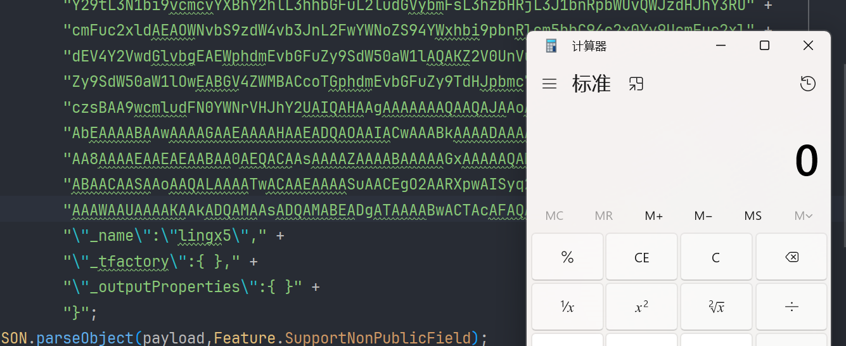The width and height of the screenshot is (846, 346).
Task: Click the MC memory clear button
Action: [554, 216]
